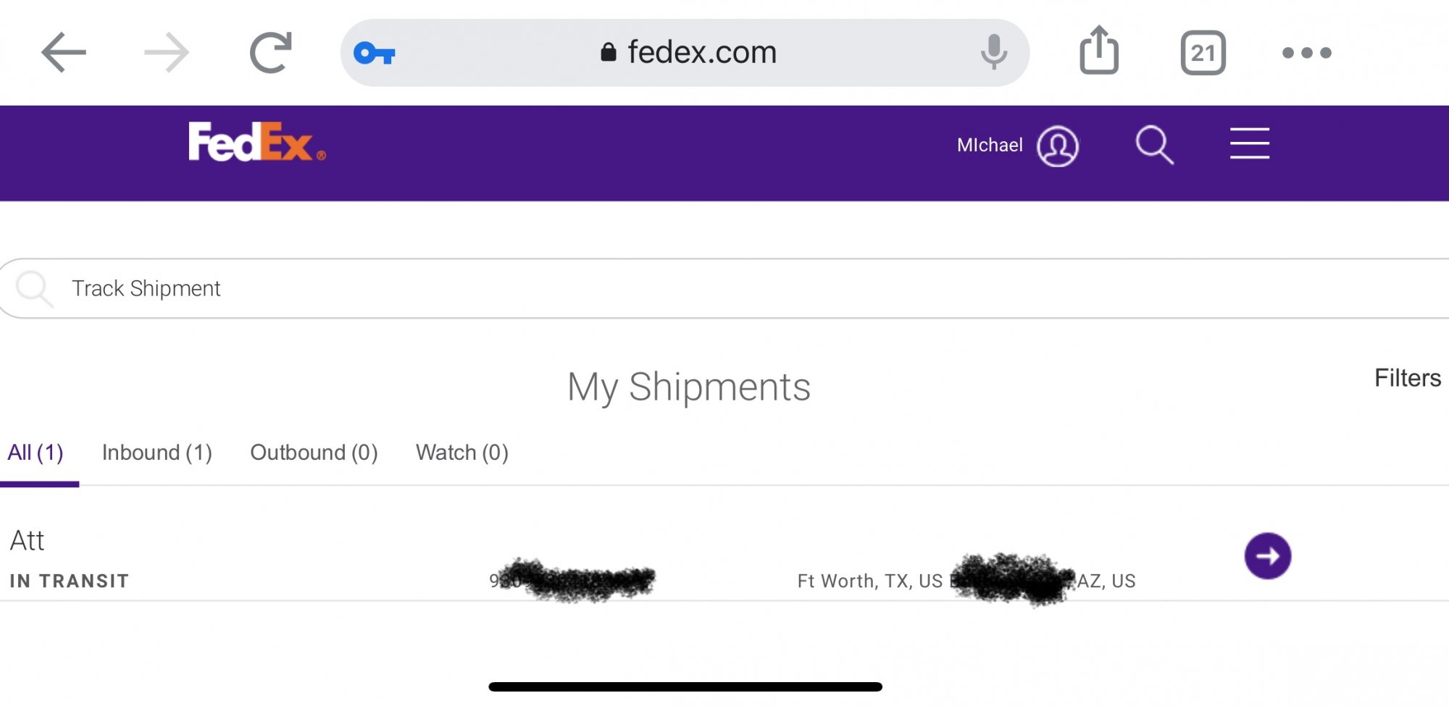Viewport: 1449px width, 706px height.
Task: Tap the browser back arrow
Action: 64,52
